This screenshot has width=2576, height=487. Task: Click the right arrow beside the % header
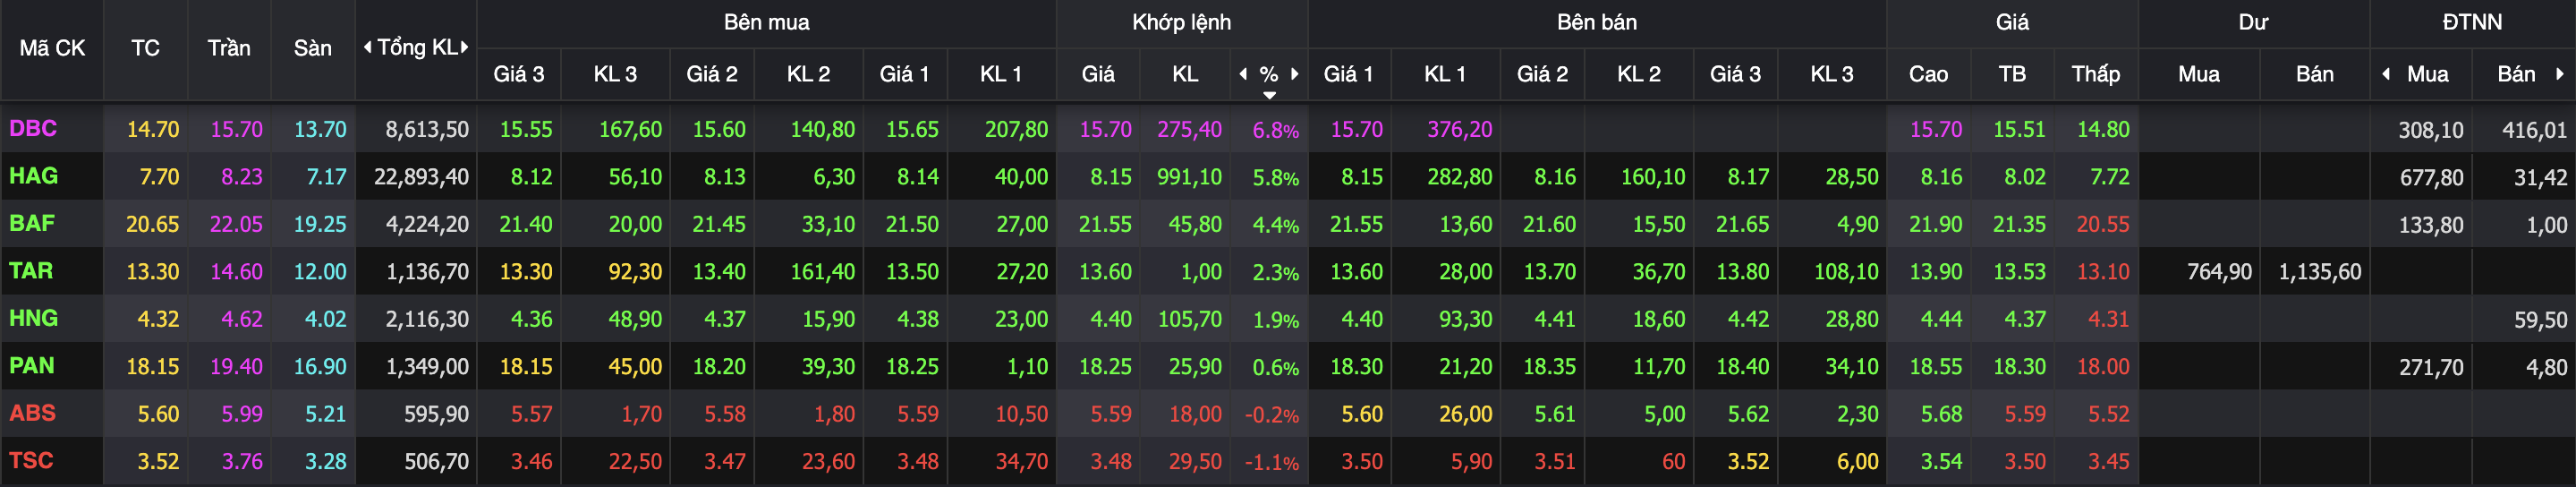[x=1295, y=74]
